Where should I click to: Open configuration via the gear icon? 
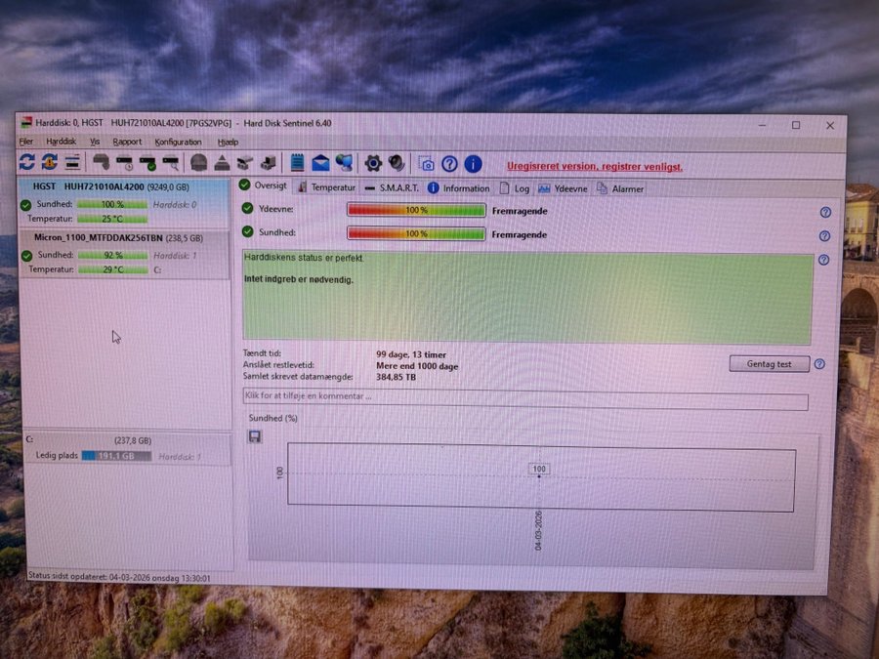pos(373,163)
